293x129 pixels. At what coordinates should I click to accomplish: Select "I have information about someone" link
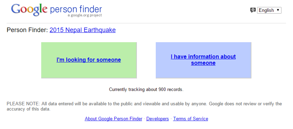click(203, 60)
